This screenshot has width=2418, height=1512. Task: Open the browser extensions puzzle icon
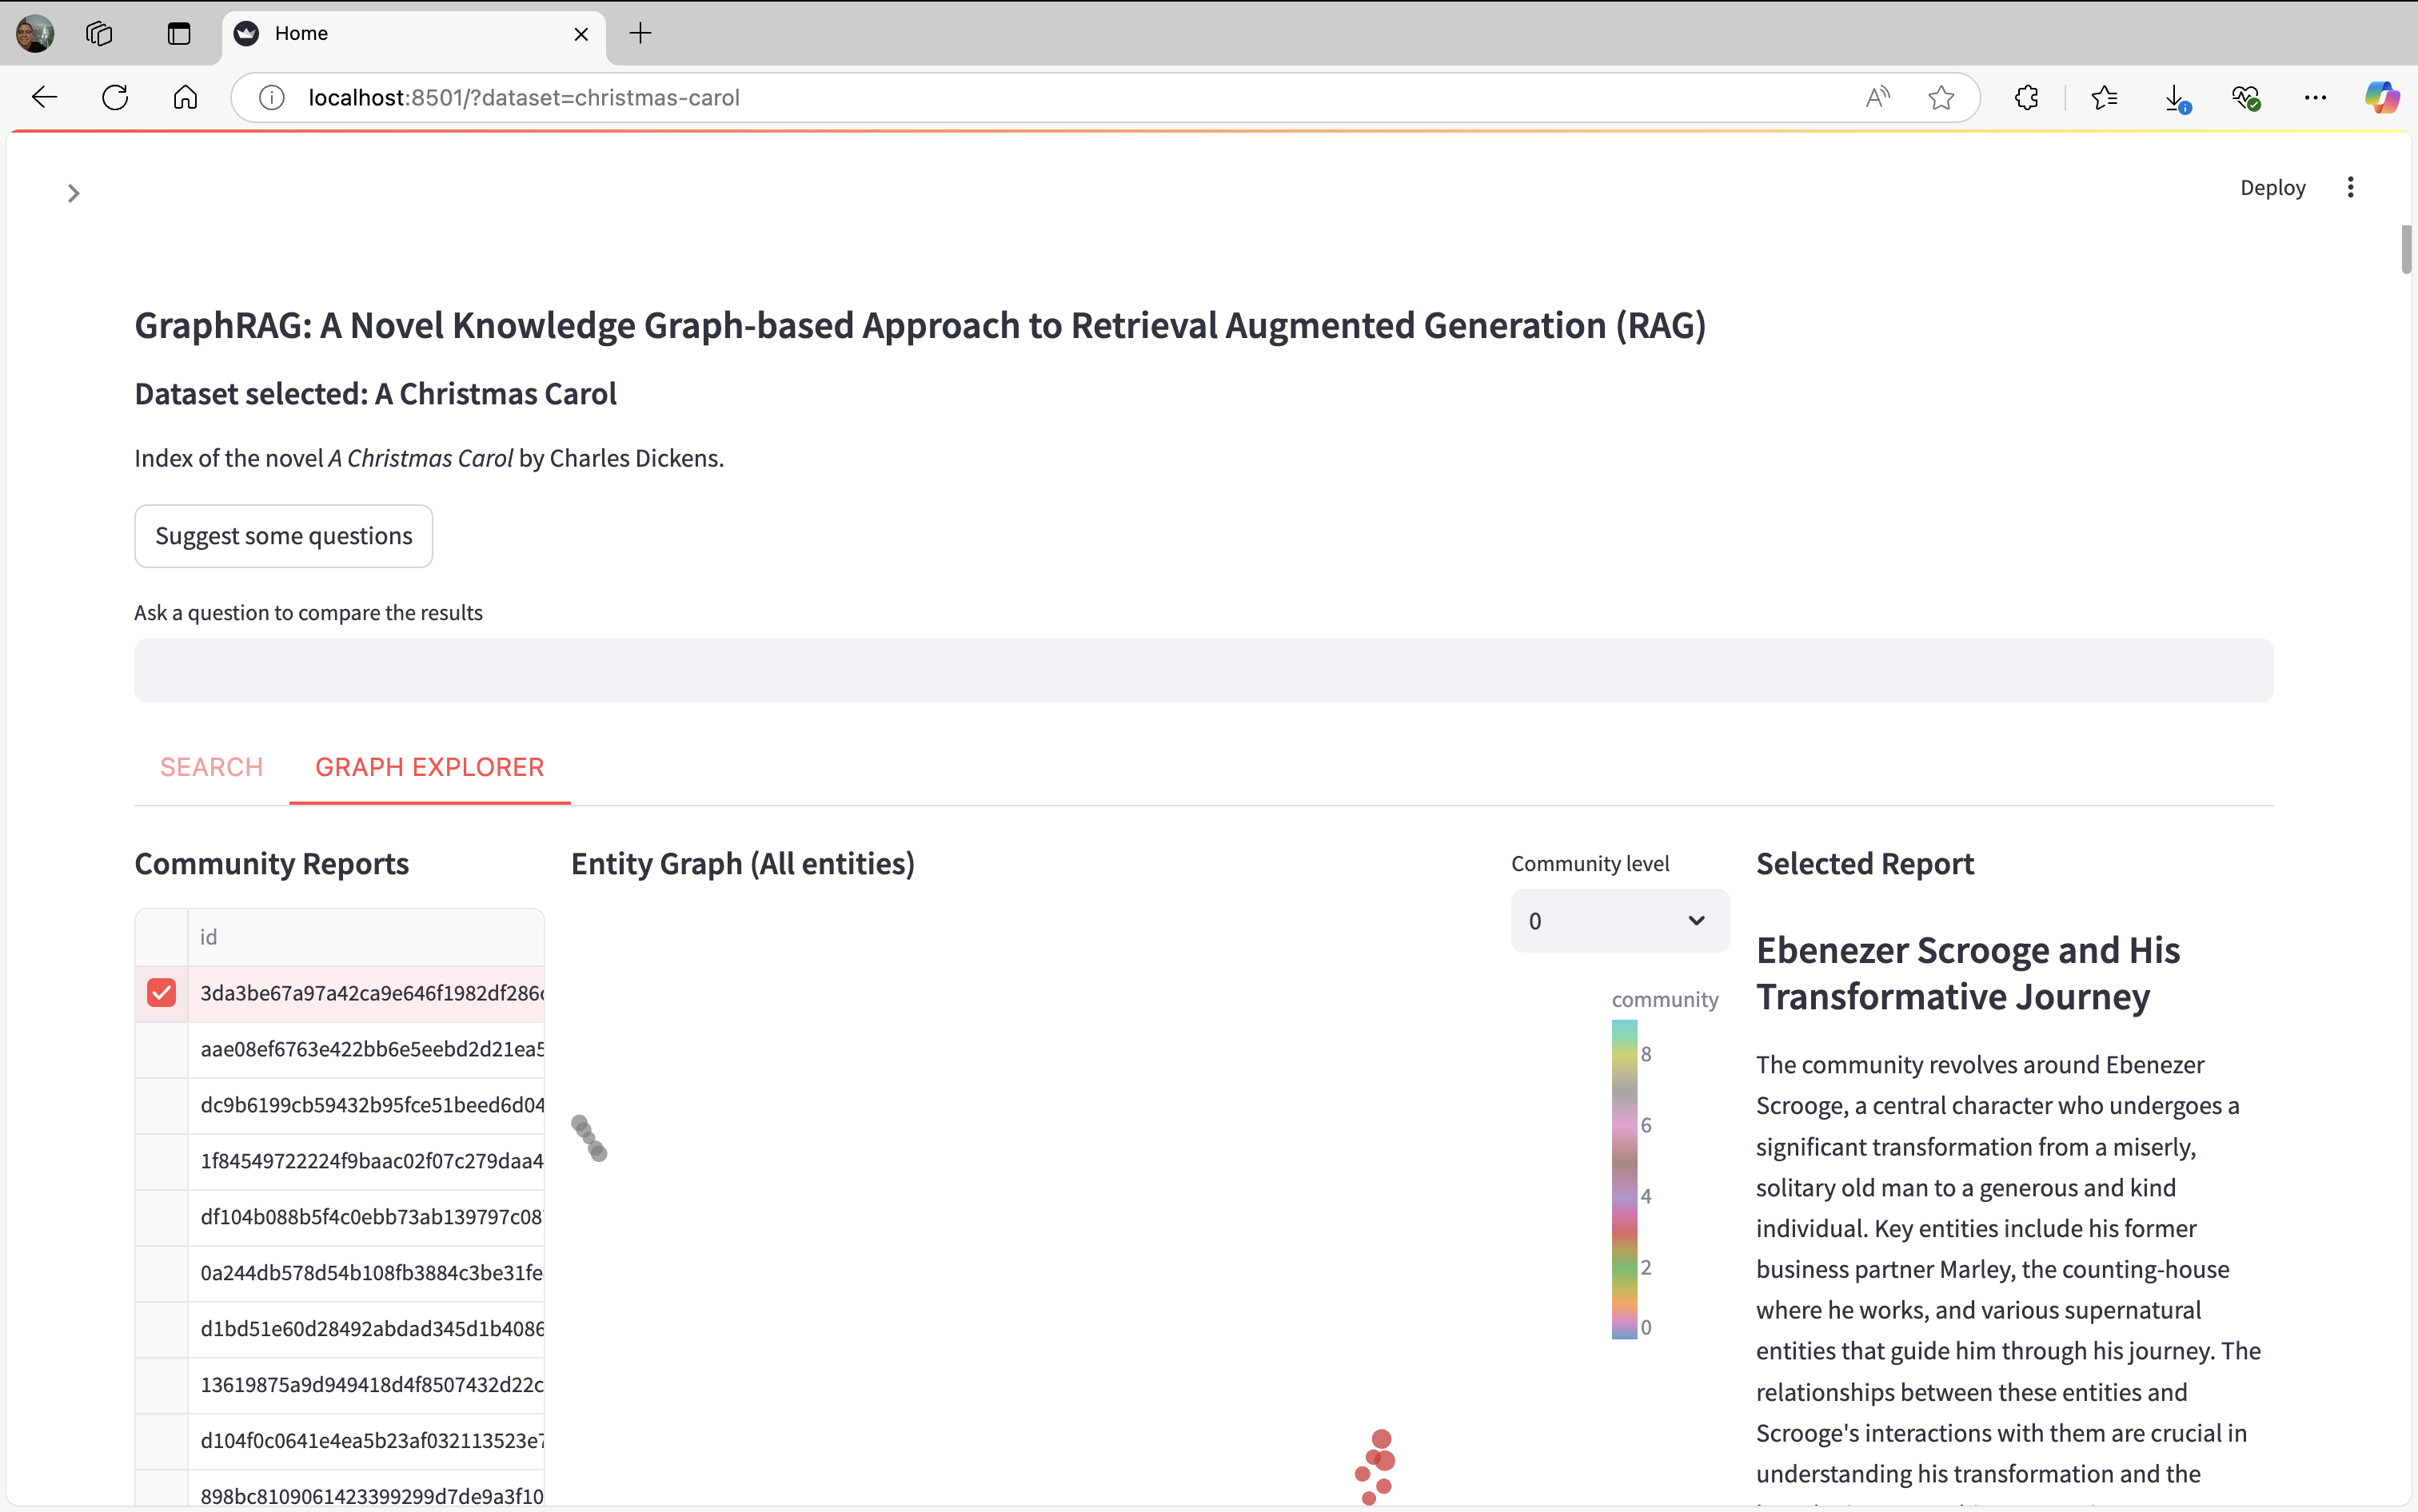(2027, 97)
